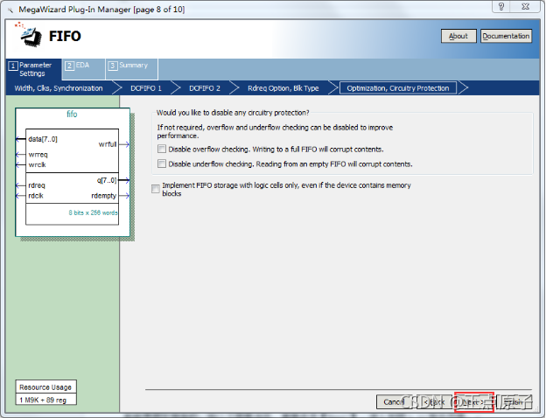The image size is (546, 418).
Task: Click the rdempty port label
Action: 104,196
